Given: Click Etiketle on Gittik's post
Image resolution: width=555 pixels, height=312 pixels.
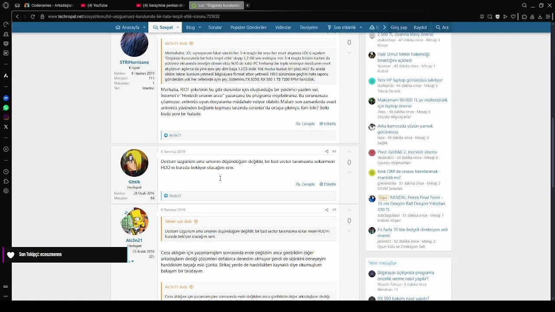Looking at the screenshot, I should (328, 184).
